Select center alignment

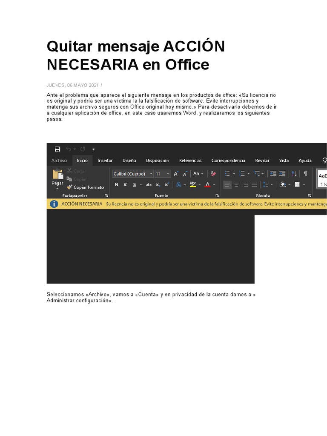coord(236,184)
